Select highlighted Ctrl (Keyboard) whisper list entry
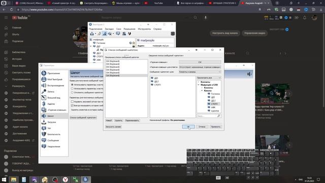The width and height of the screenshot is (325, 183). tap(126, 76)
